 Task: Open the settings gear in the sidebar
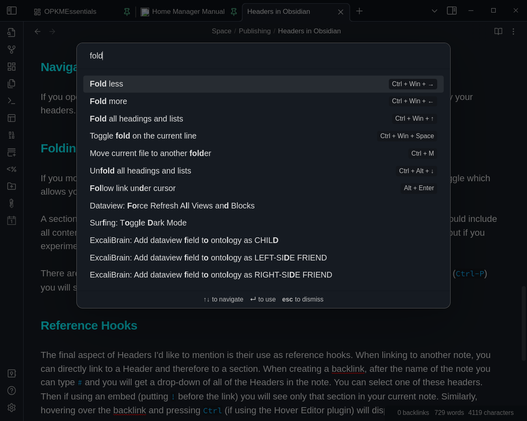[11, 408]
